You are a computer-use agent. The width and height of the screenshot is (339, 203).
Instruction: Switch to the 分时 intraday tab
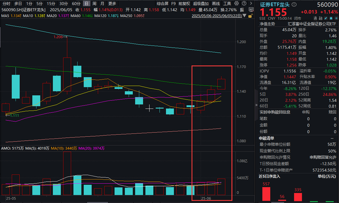6,4
